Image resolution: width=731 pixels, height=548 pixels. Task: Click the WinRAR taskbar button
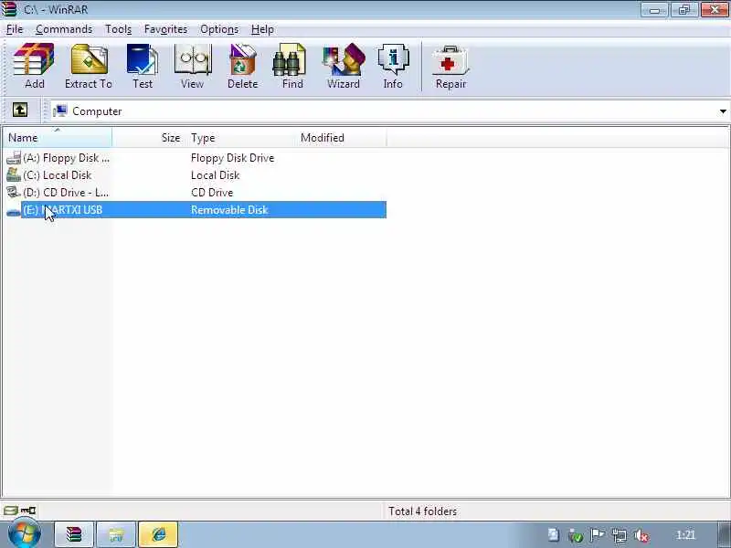(x=74, y=534)
